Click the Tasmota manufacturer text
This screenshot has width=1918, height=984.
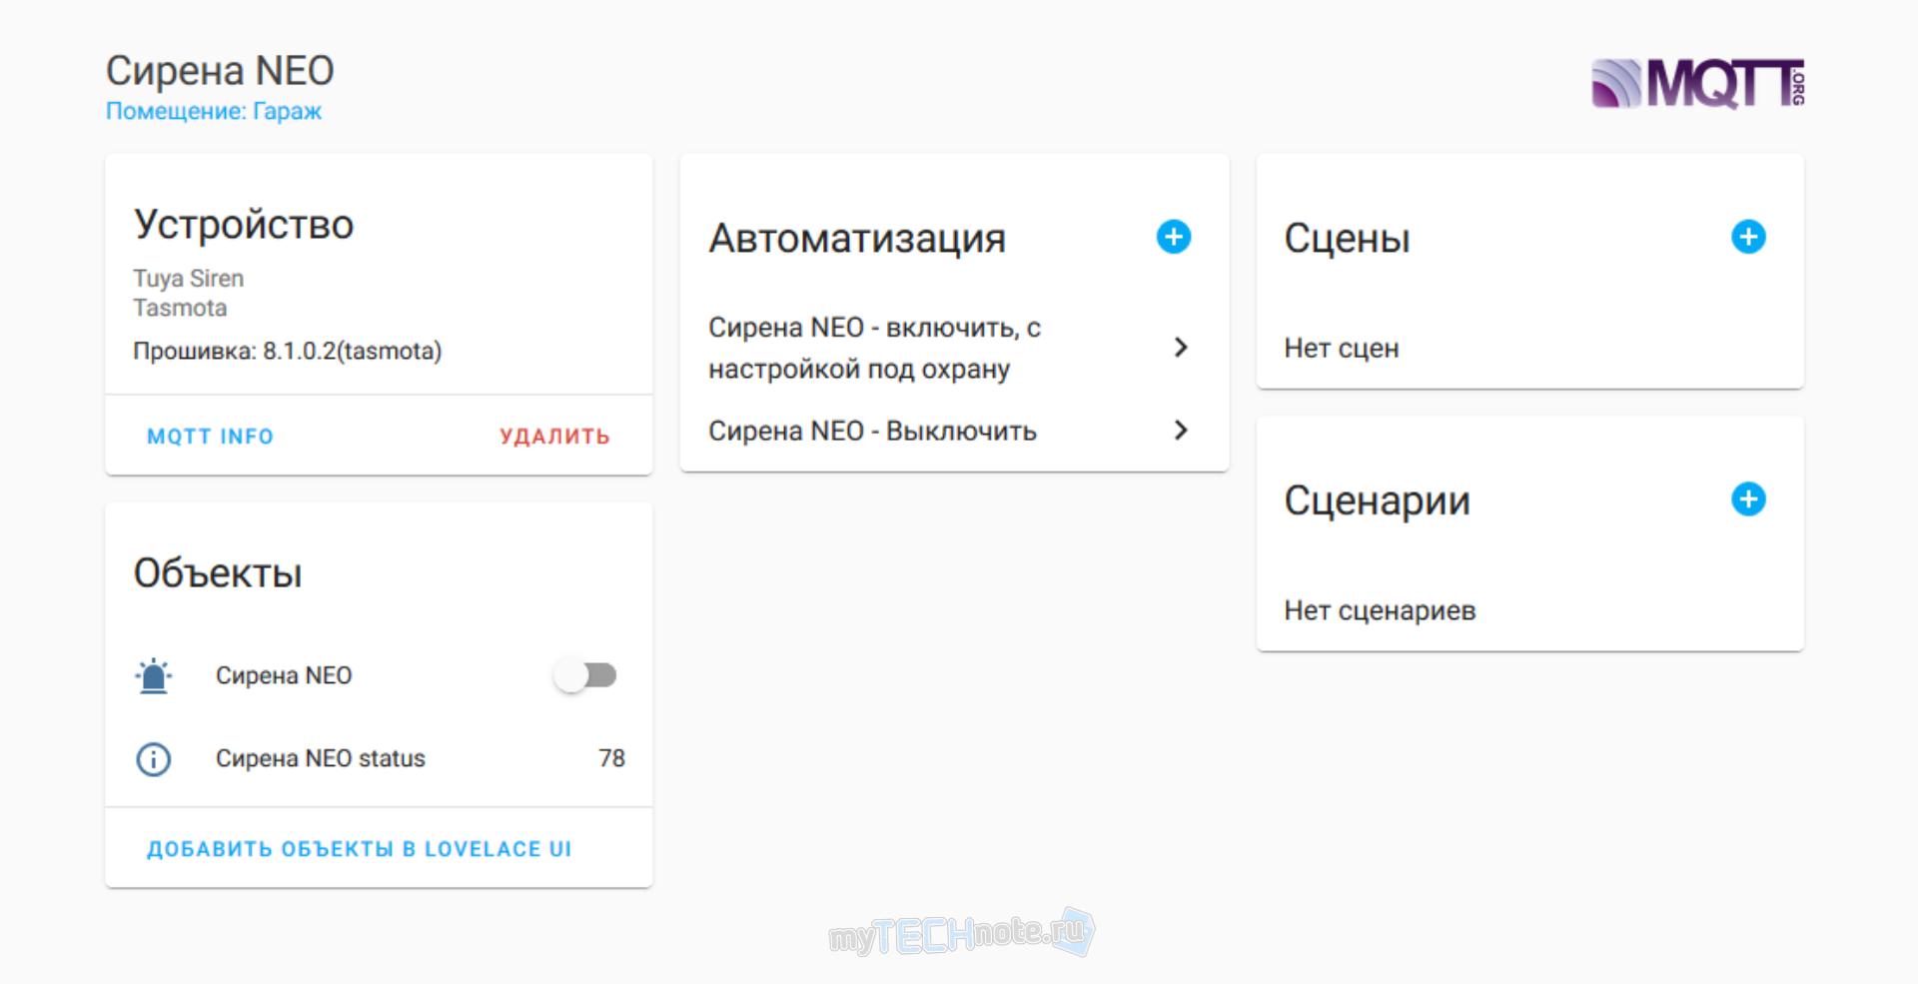(180, 308)
